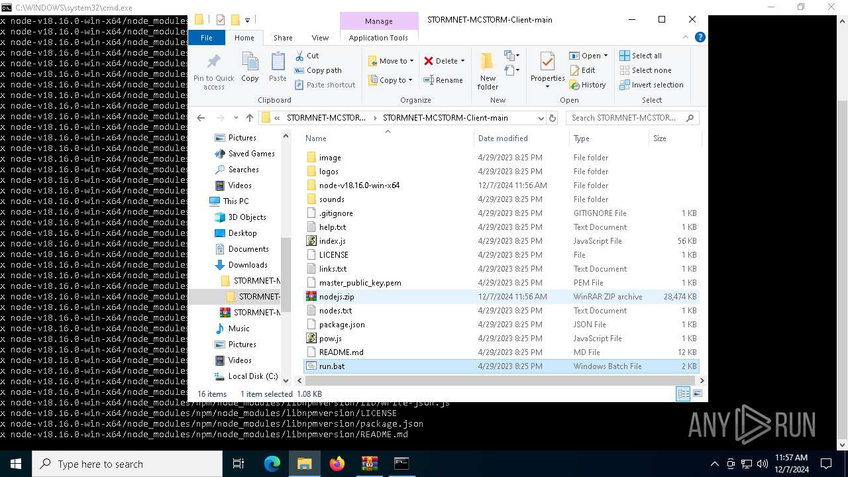The width and height of the screenshot is (848, 477).
Task: Select master_public_key.pem file
Action: tap(501, 283)
